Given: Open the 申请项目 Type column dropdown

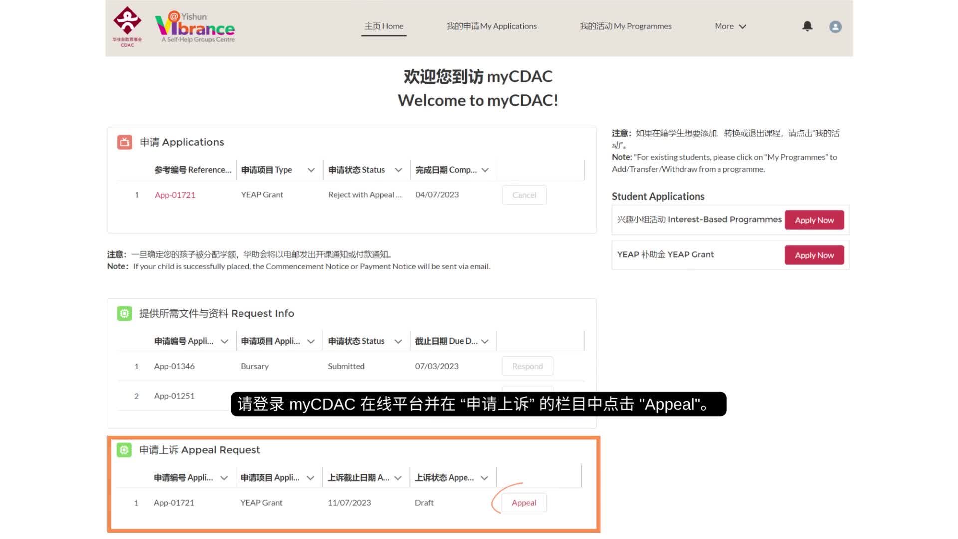Looking at the screenshot, I should [x=311, y=169].
